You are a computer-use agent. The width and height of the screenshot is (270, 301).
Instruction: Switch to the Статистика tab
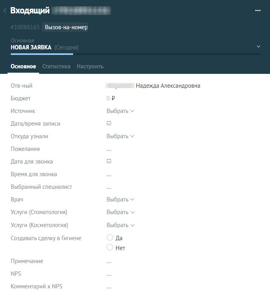coord(56,66)
